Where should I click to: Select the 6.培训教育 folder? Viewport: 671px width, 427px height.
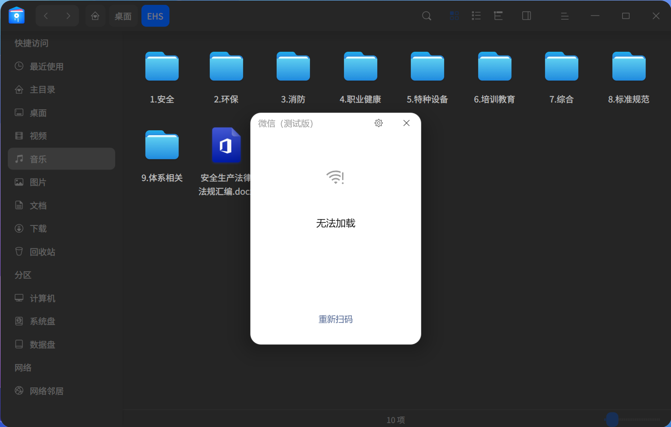[495, 78]
